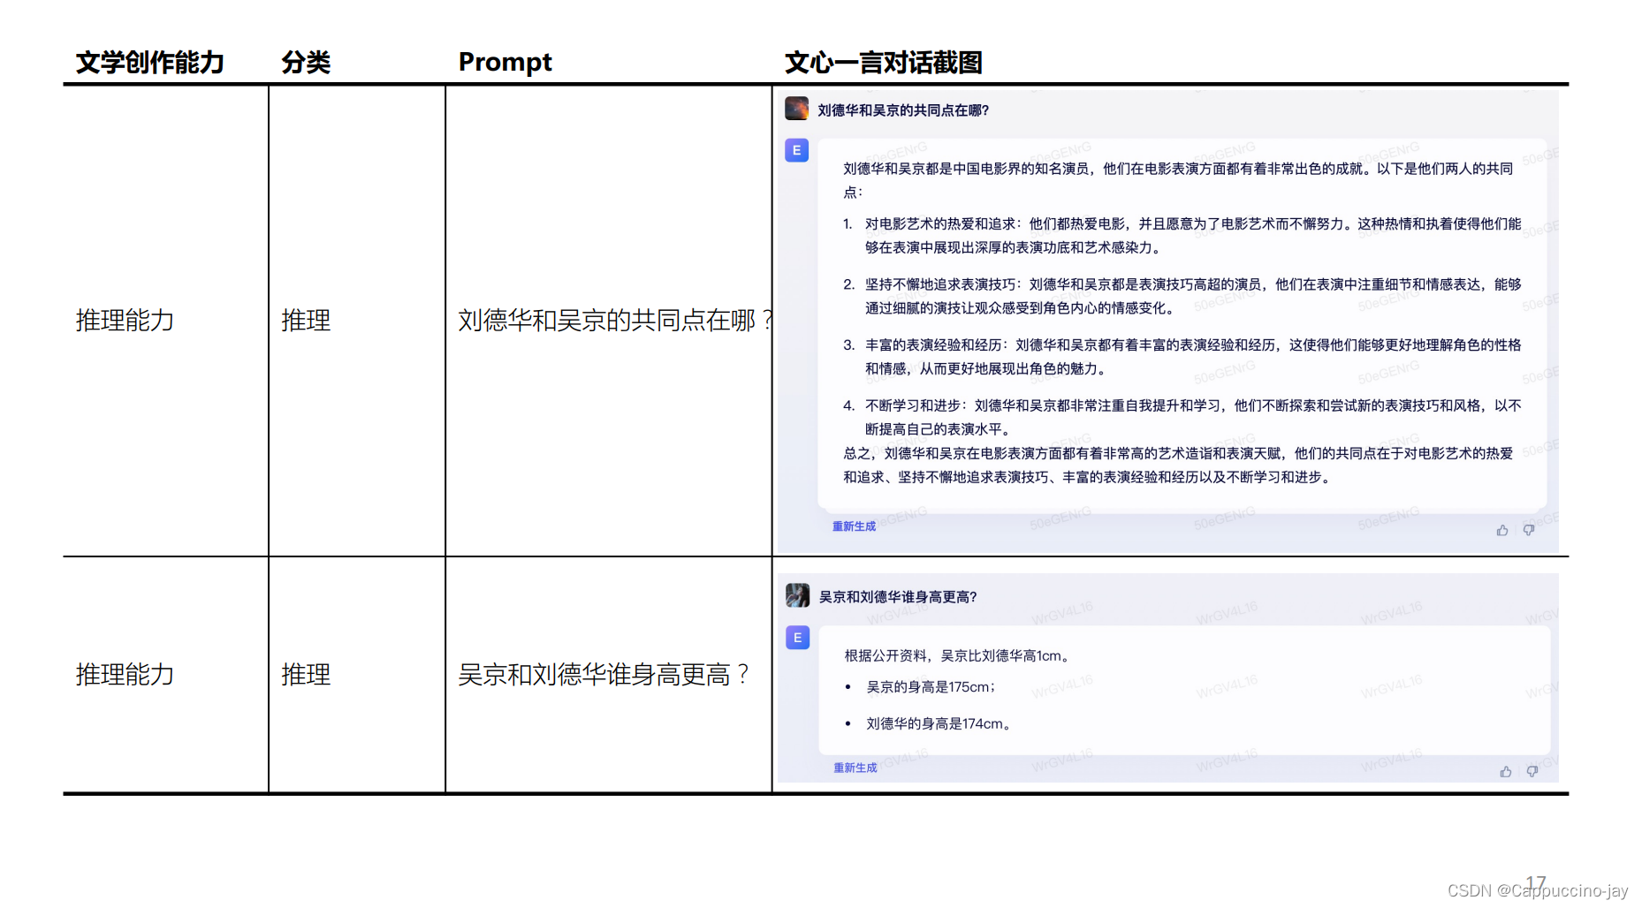Click 重新生成 under the 身高 answer
The width and height of the screenshot is (1642, 908).
pyautogui.click(x=855, y=768)
